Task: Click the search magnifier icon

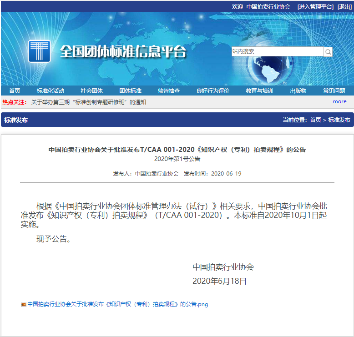Action: point(328,52)
